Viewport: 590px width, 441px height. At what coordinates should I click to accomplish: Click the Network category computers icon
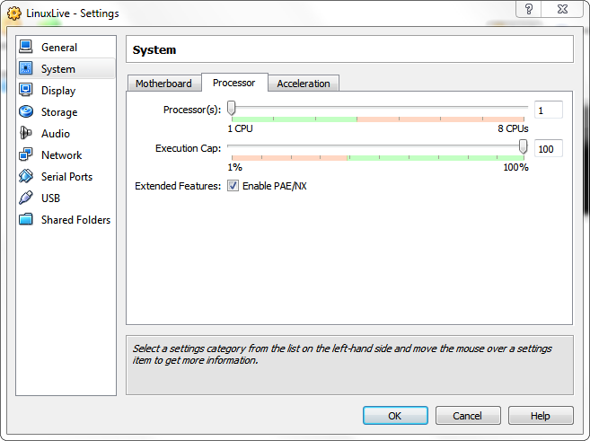coord(26,154)
